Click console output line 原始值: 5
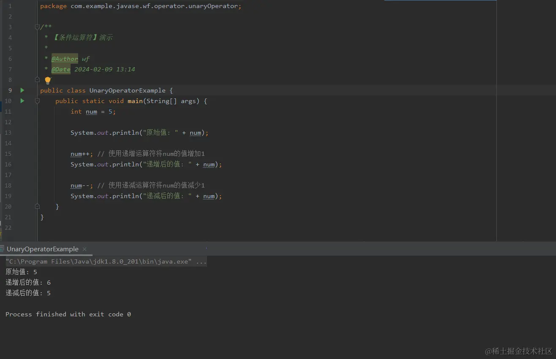Image resolution: width=556 pixels, height=359 pixels. (21, 272)
